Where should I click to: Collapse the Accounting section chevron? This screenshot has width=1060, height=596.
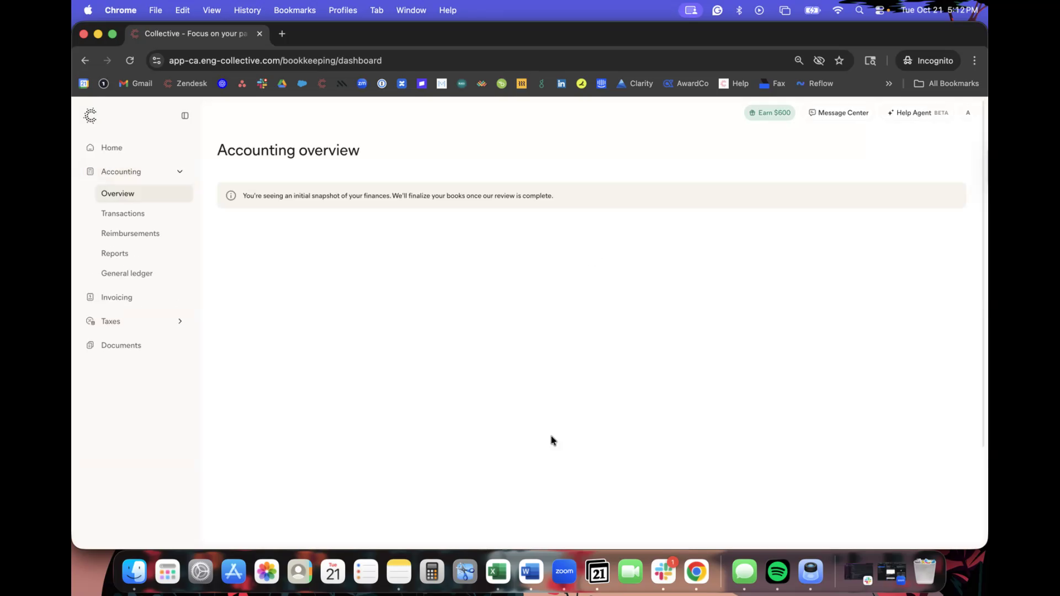point(180,172)
